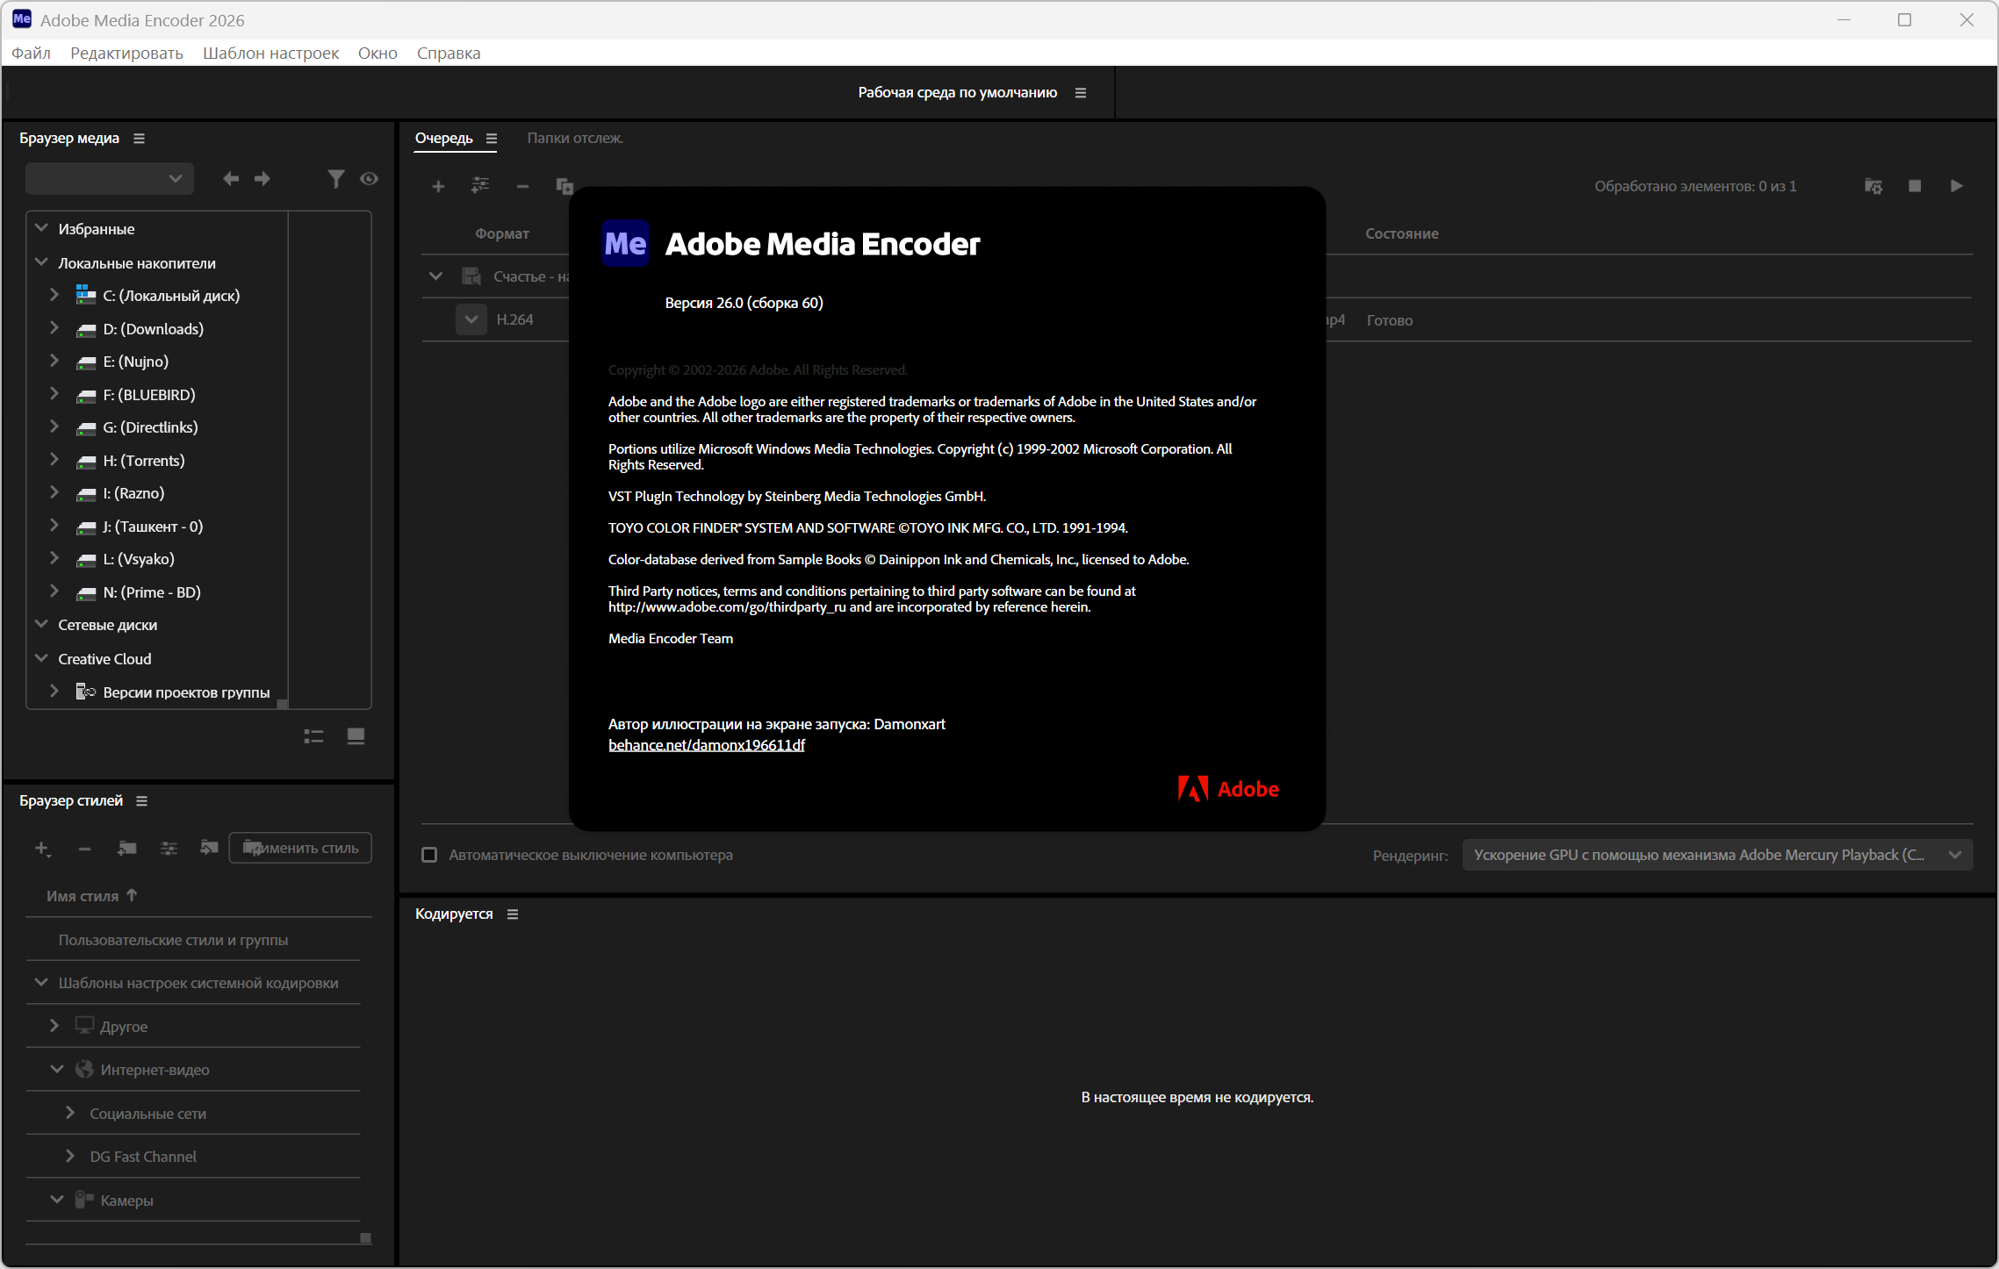Image resolution: width=1999 pixels, height=1269 pixels.
Task: Open the renderer GPU acceleration dropdown
Action: 1716,855
